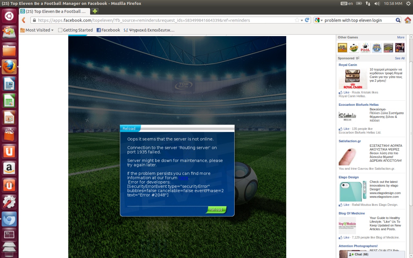
Task: Open the Most Visited bookmarks dropdown
Action: tap(37, 30)
